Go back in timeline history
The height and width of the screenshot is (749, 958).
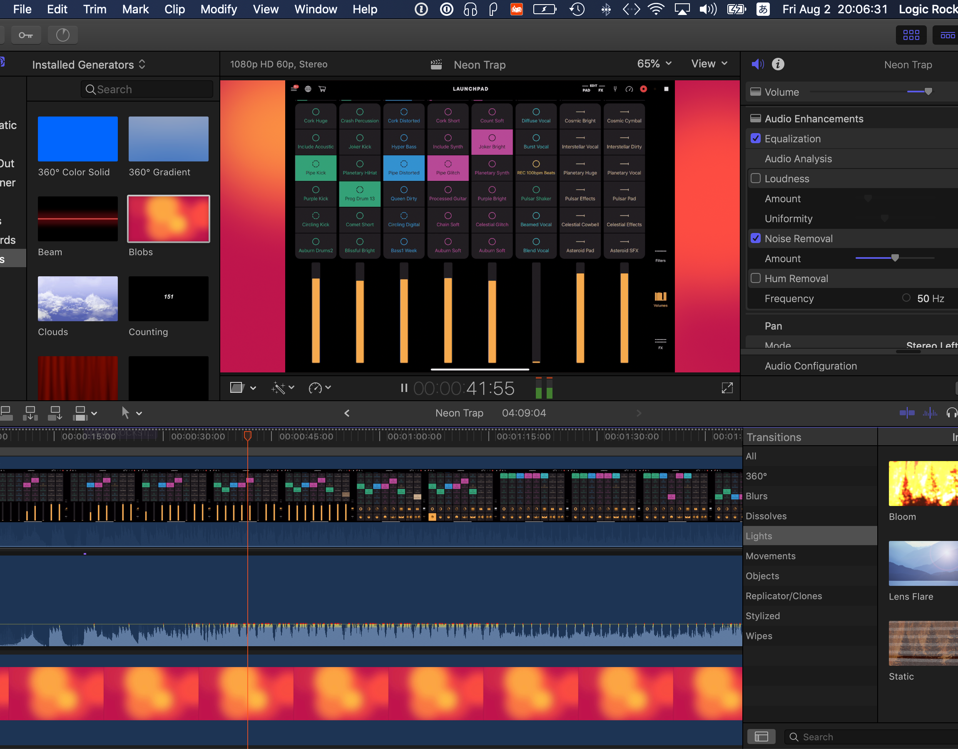[347, 413]
